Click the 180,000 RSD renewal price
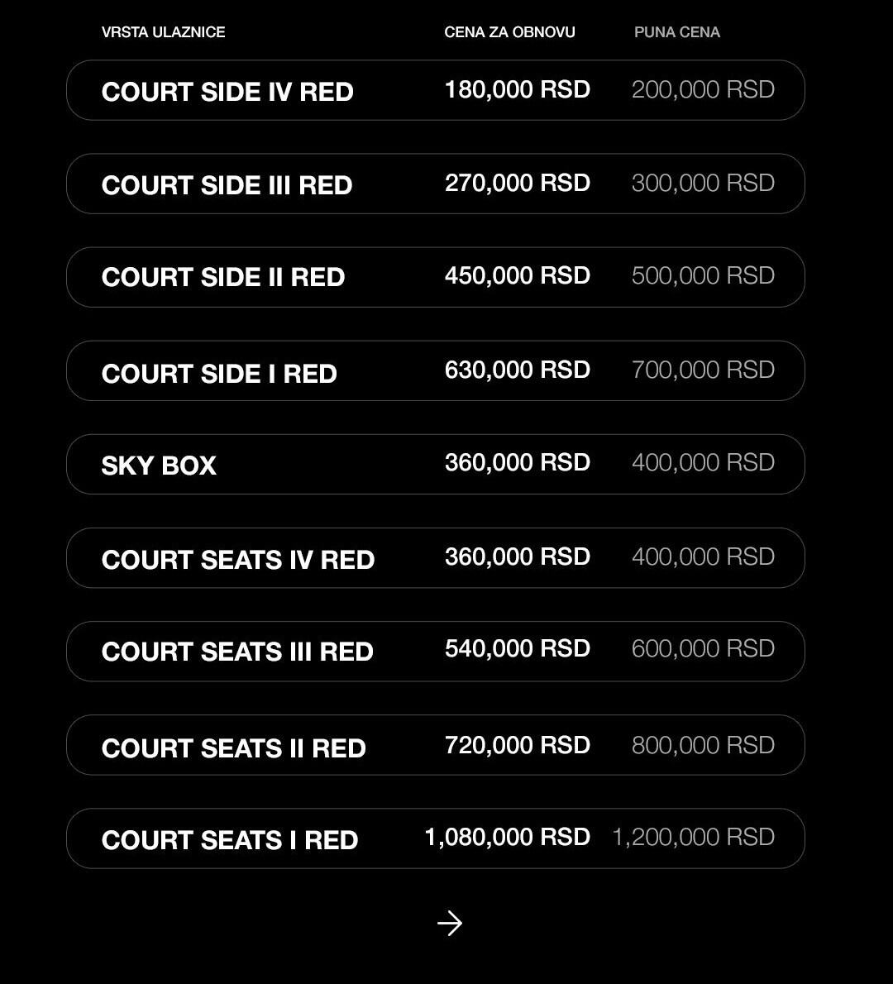Viewport: 893px width, 984px height. point(517,90)
